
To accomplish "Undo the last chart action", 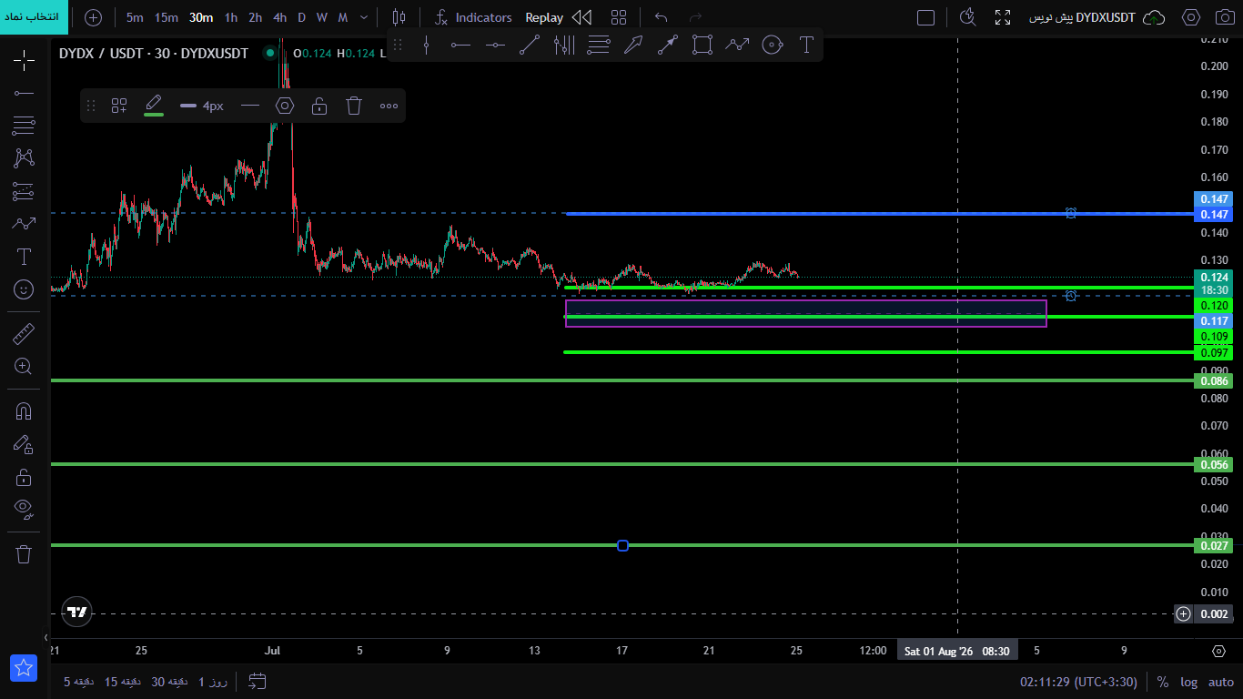I will click(662, 17).
